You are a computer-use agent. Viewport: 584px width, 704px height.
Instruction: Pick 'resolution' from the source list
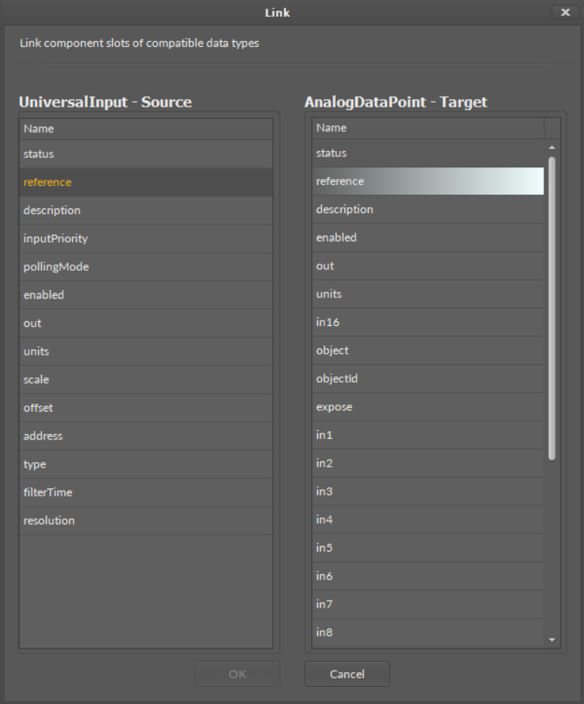point(145,520)
